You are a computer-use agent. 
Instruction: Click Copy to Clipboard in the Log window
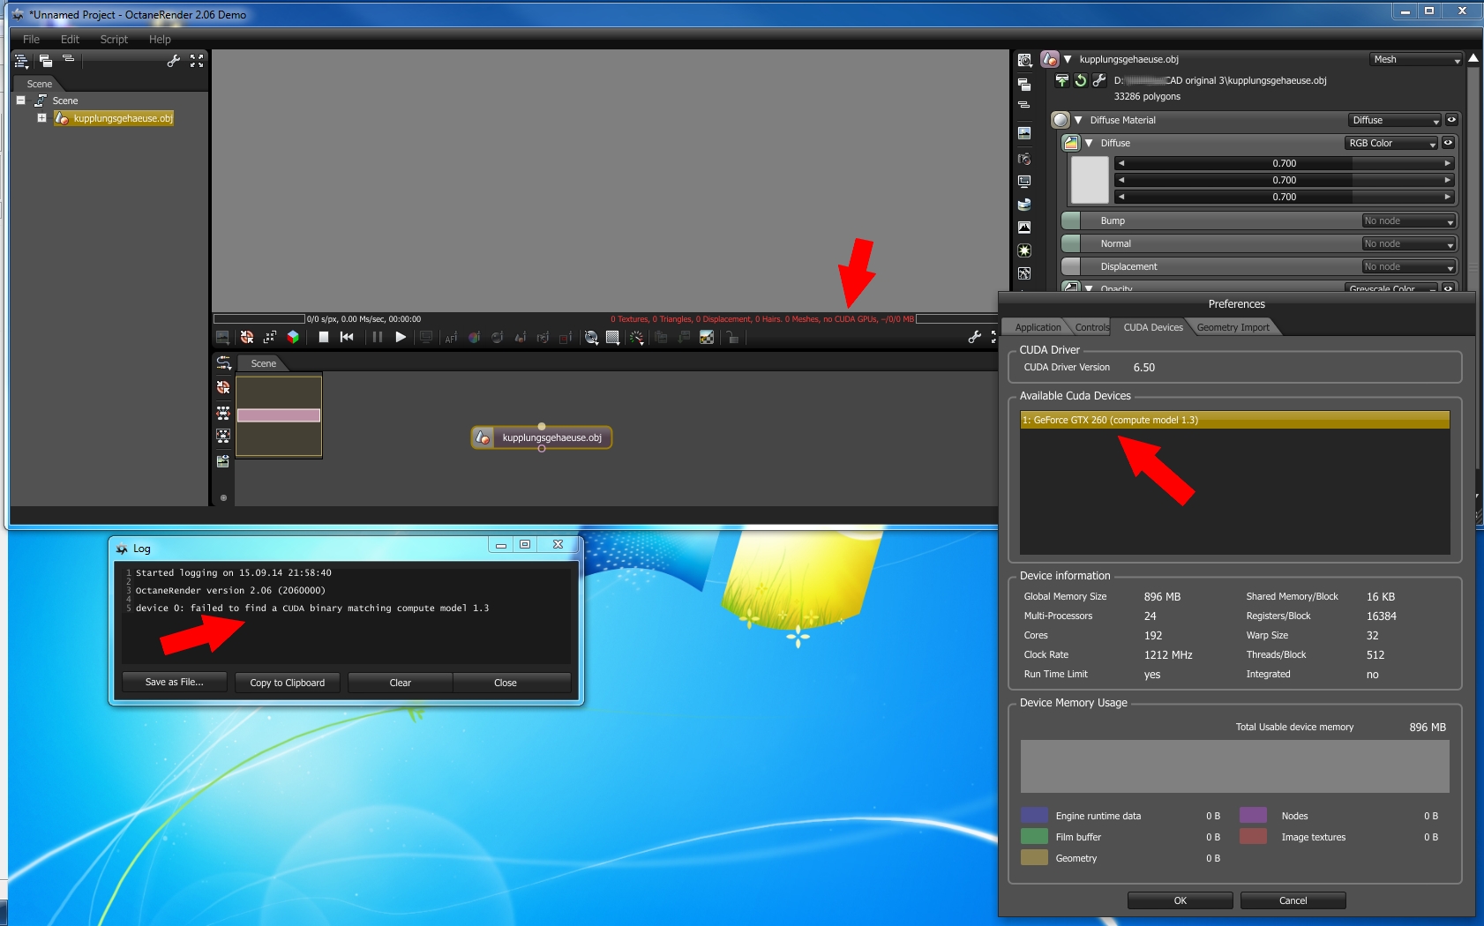(288, 683)
